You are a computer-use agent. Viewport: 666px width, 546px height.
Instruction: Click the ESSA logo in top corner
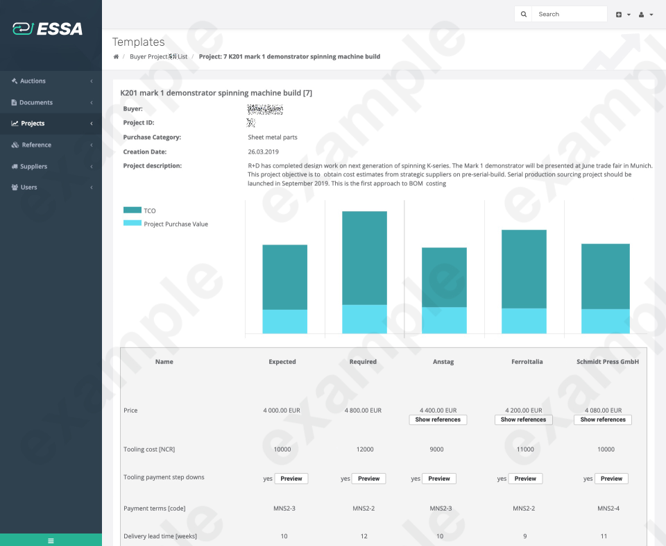[47, 29]
